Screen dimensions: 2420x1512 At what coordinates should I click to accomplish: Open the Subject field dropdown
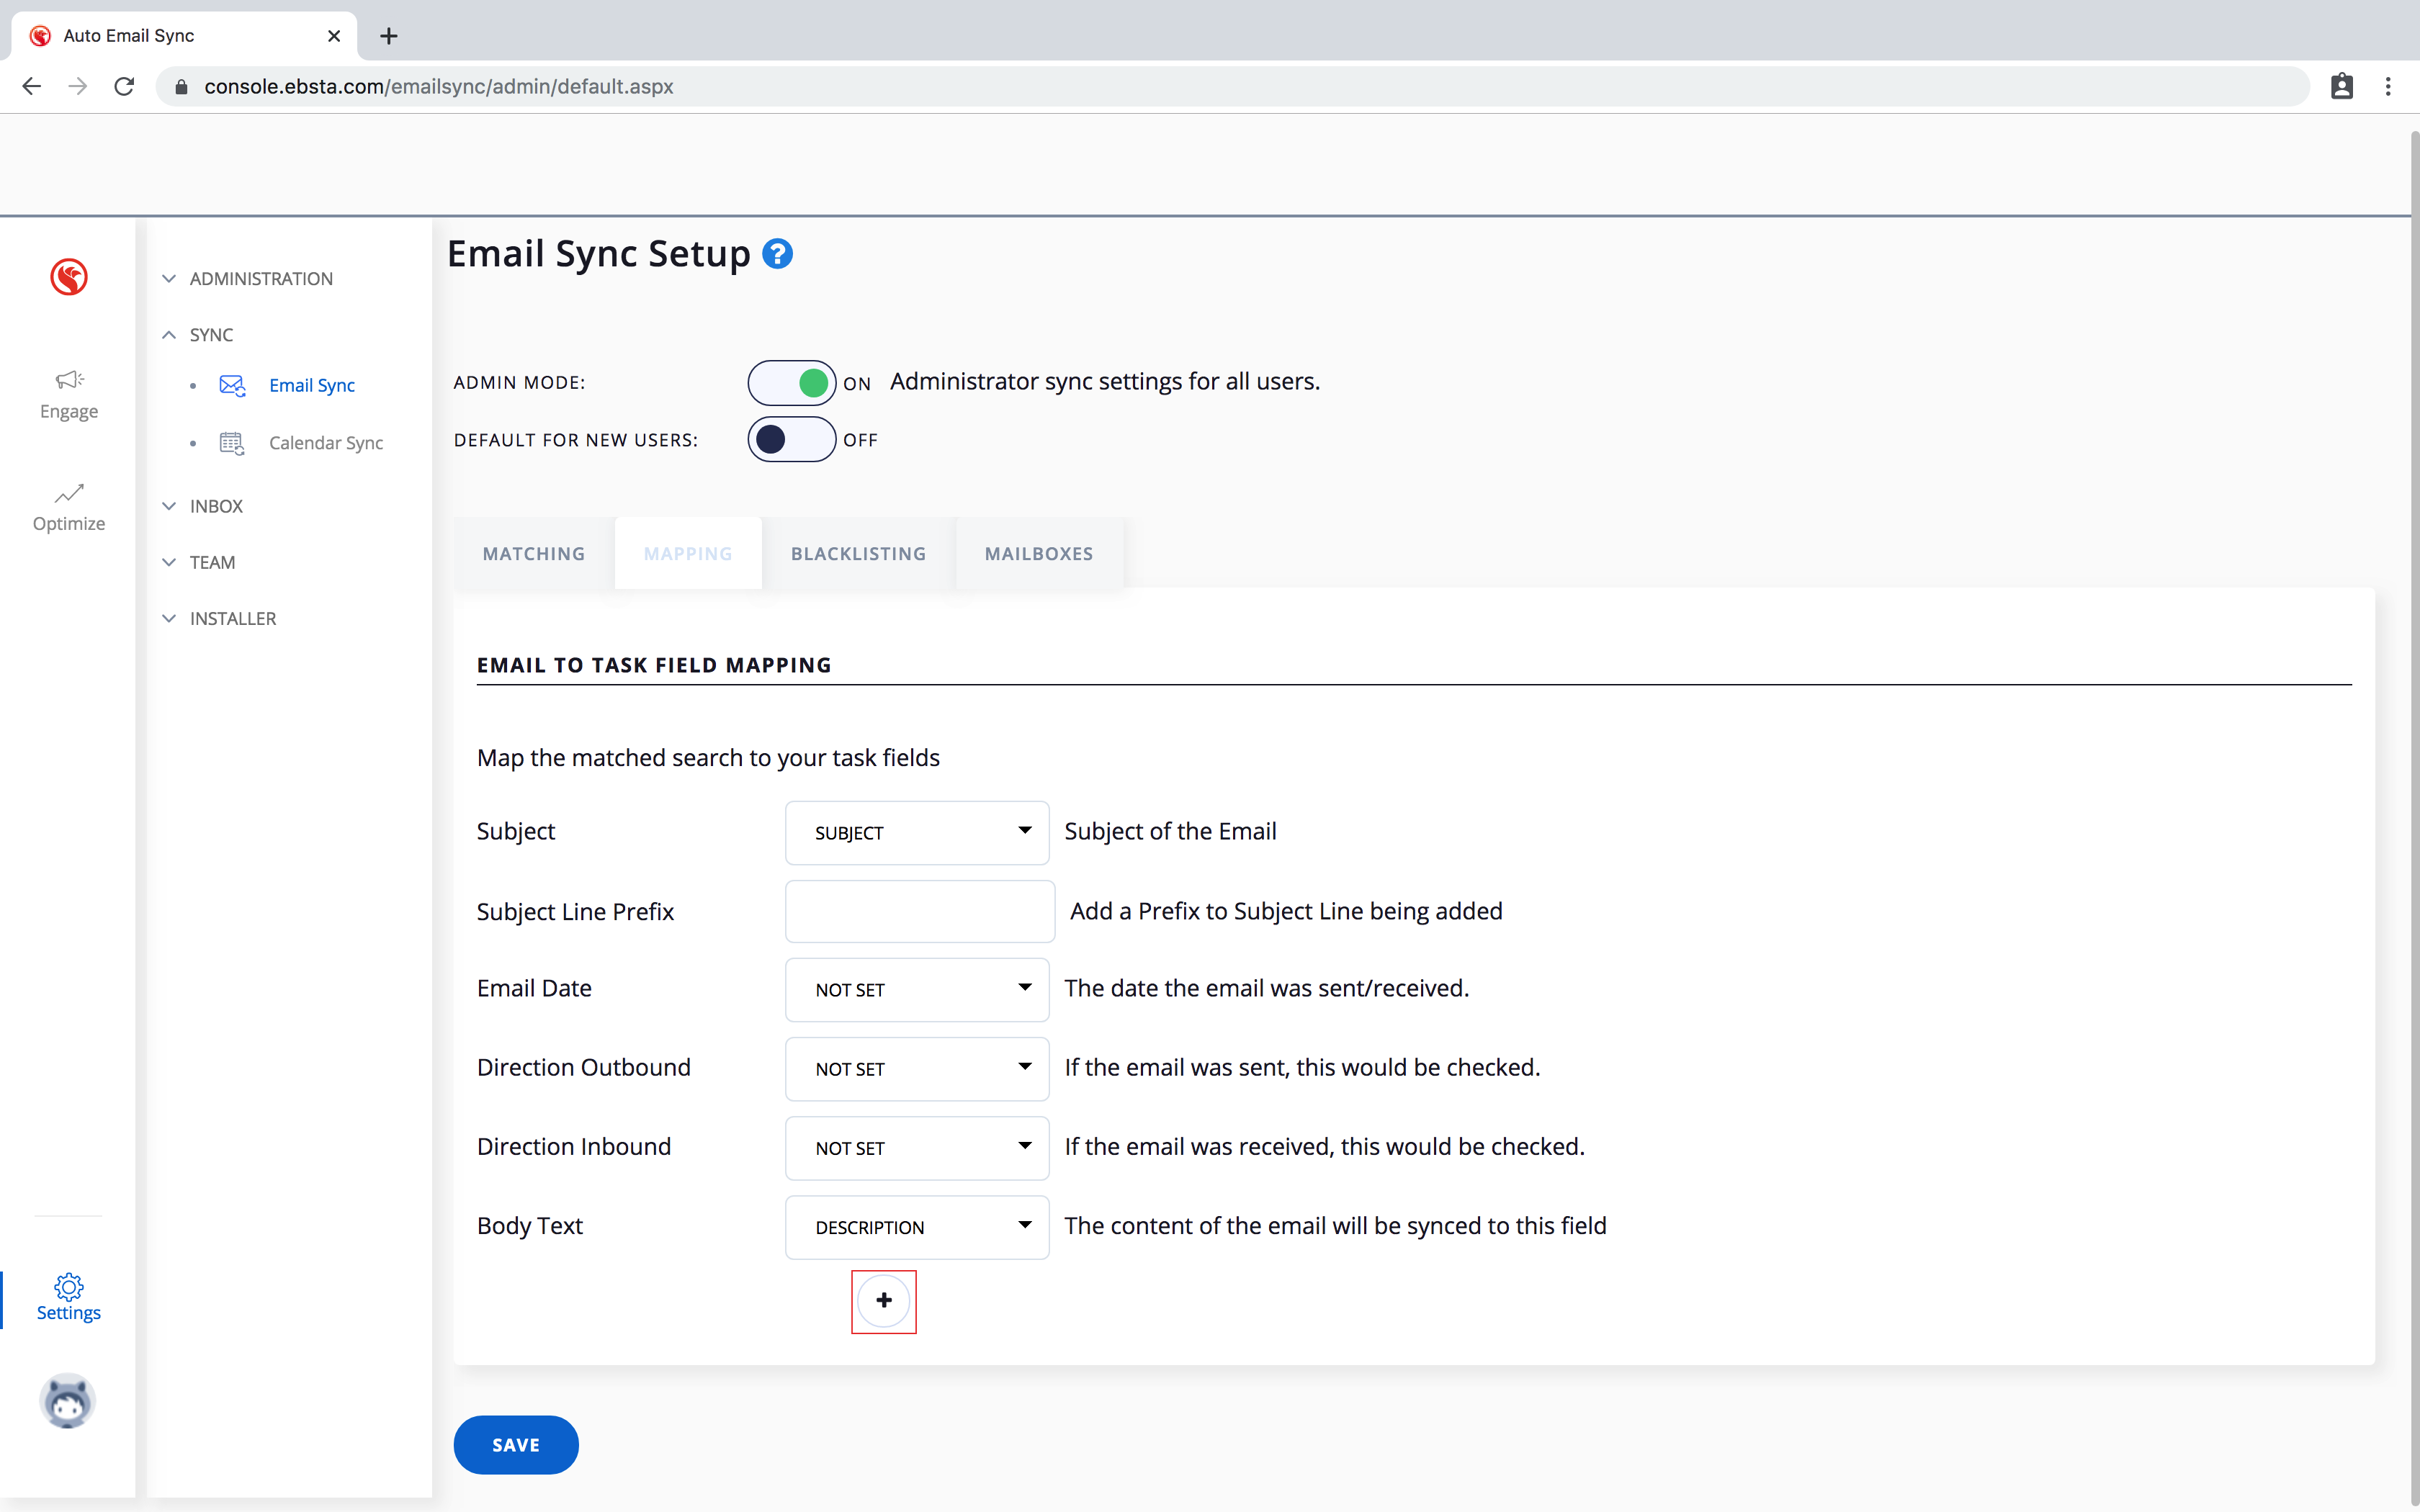tap(916, 832)
